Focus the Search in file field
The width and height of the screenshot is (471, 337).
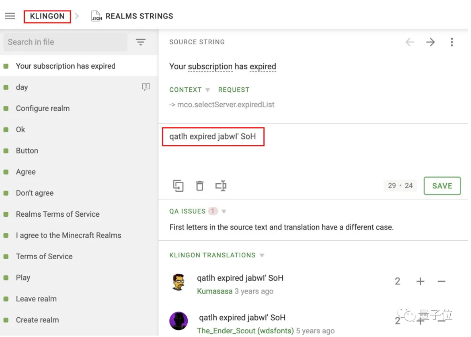pos(65,42)
